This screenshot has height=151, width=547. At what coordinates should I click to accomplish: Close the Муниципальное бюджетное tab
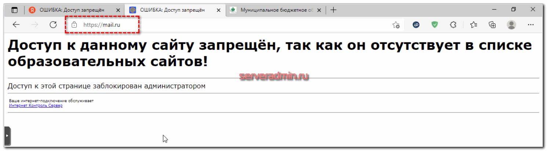[x=319, y=10]
